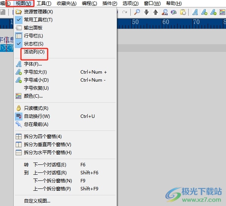Toggle 只读模式(R)
Viewport: 226px width, 206px height.
tap(65, 108)
